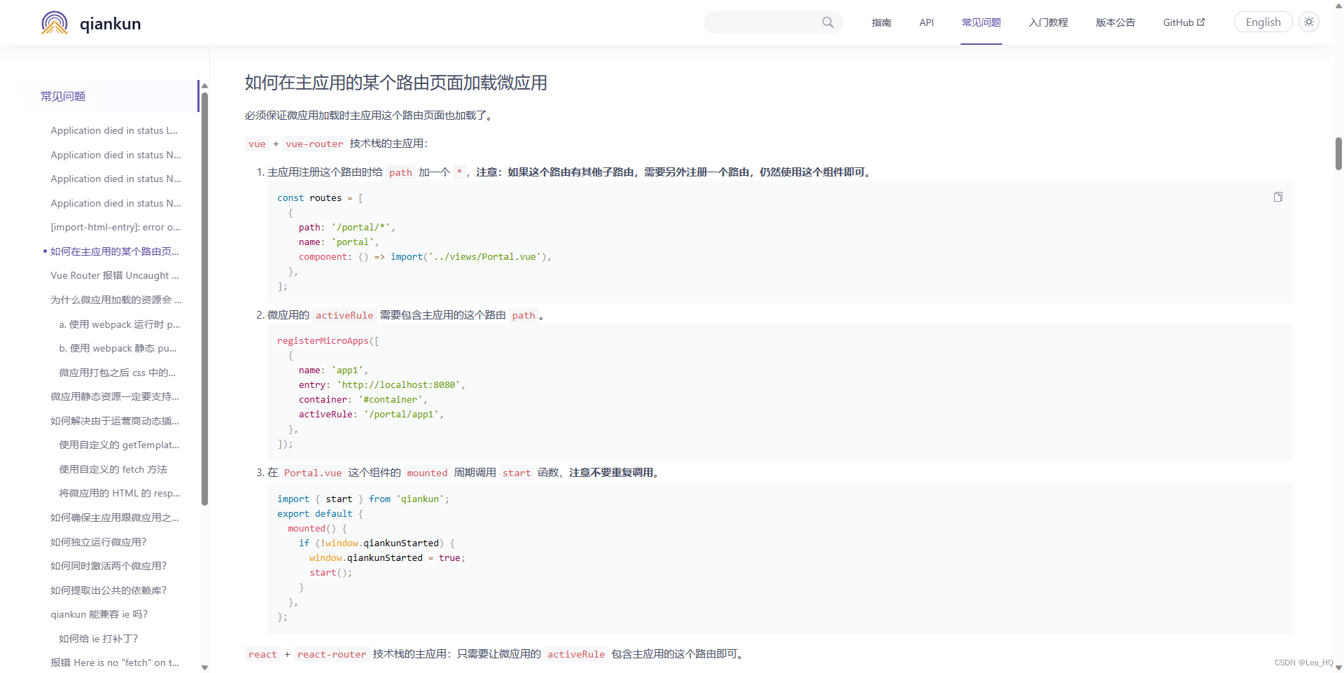Open 'Vue Router 报错 Uncaught ...' sidebar item
The width and height of the screenshot is (1344, 673).
coord(115,275)
